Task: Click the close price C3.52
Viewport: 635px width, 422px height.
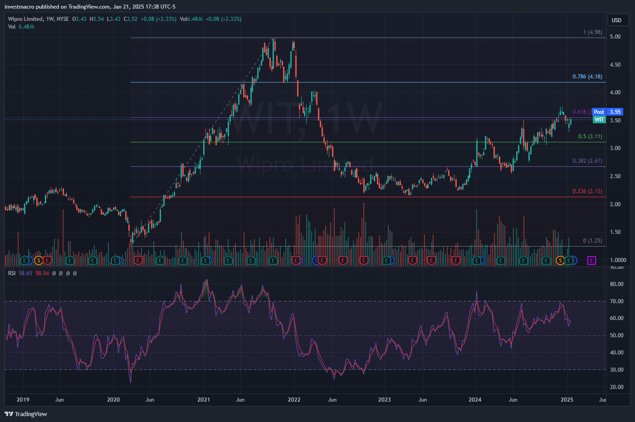Action: (130, 19)
